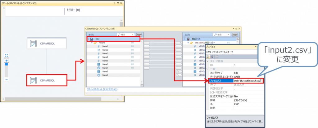318x128 pixels.
Task: Click the zoom-in plus button on canvas
Action: click(x=7, y=61)
